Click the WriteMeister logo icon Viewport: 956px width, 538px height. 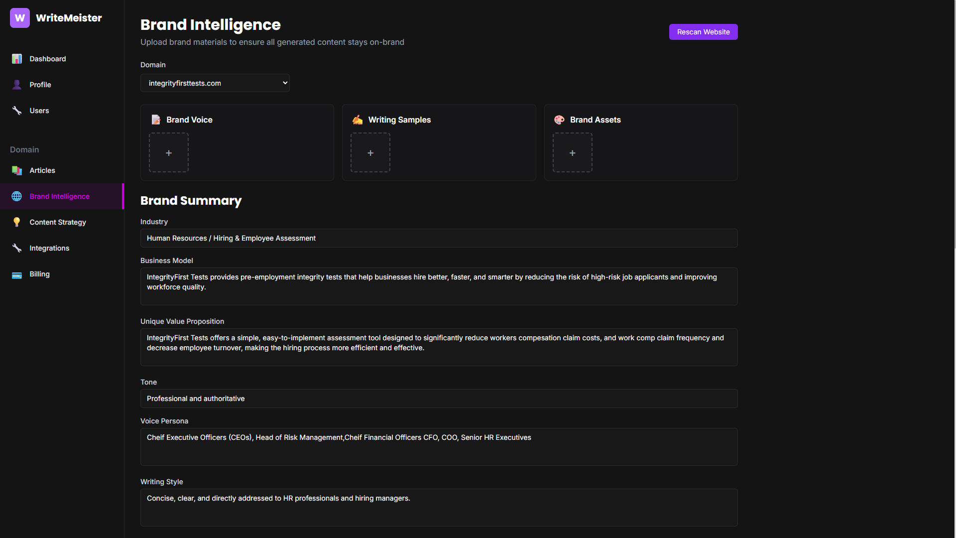pos(20,18)
